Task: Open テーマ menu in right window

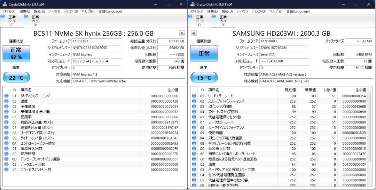Action: (x=242, y=11)
